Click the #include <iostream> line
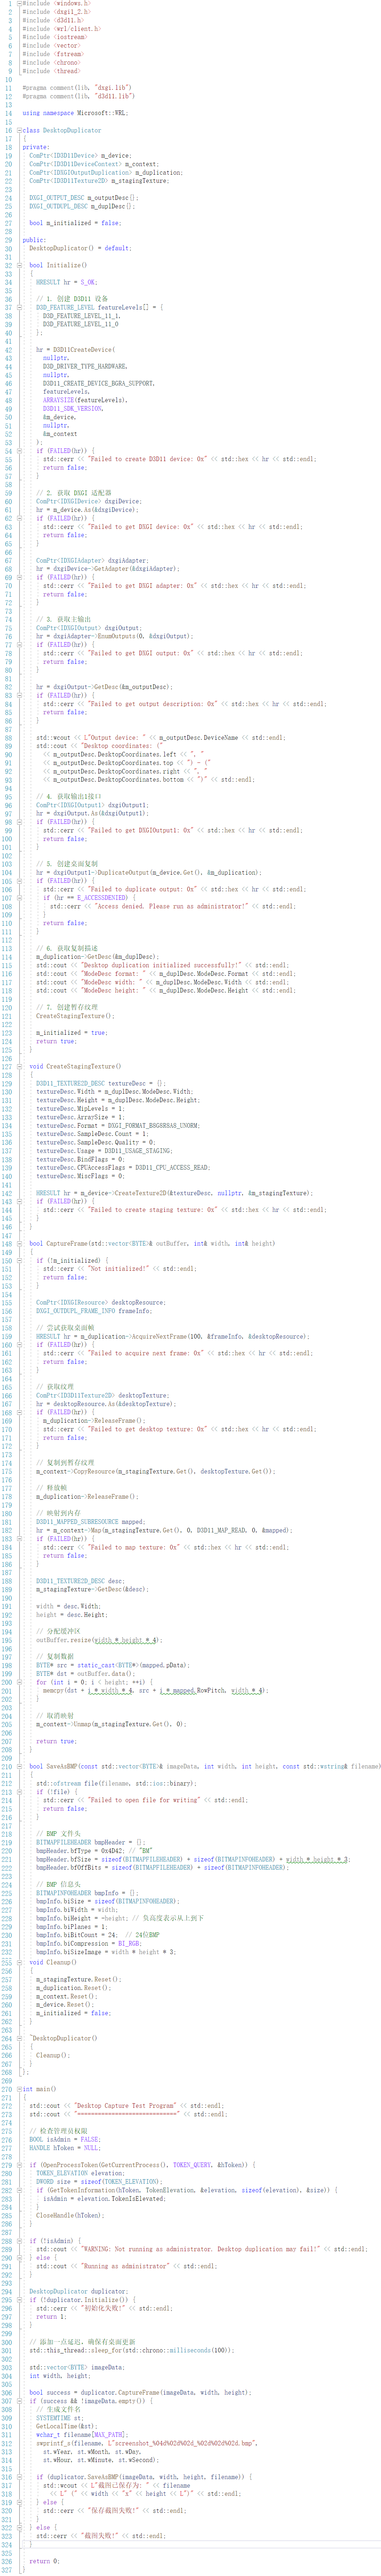381x2576 pixels. click(55, 37)
